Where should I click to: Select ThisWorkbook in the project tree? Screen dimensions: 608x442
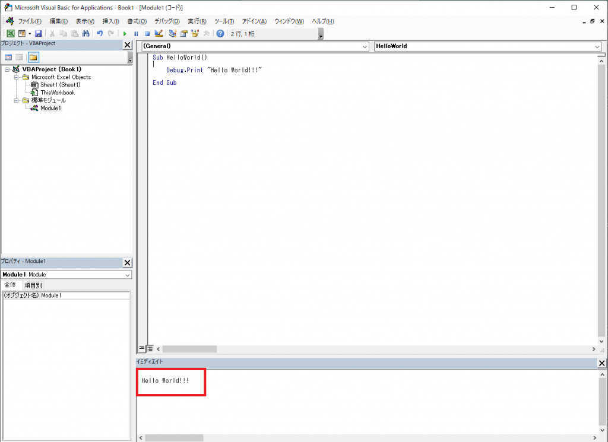click(x=58, y=93)
